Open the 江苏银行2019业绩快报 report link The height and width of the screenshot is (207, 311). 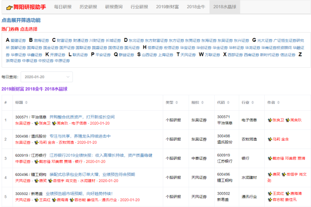point(101,155)
